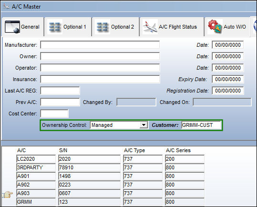Click serial number 123 cell

coord(89,202)
